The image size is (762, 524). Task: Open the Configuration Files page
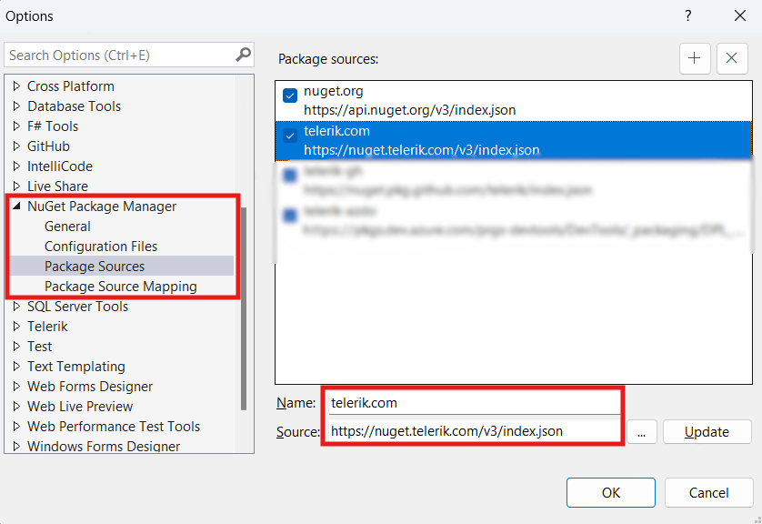(101, 247)
